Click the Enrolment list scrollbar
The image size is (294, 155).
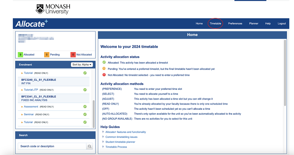click(94, 114)
